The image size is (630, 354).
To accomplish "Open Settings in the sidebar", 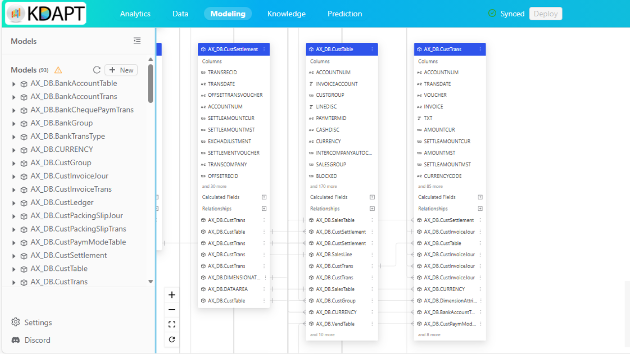I will [x=31, y=323].
